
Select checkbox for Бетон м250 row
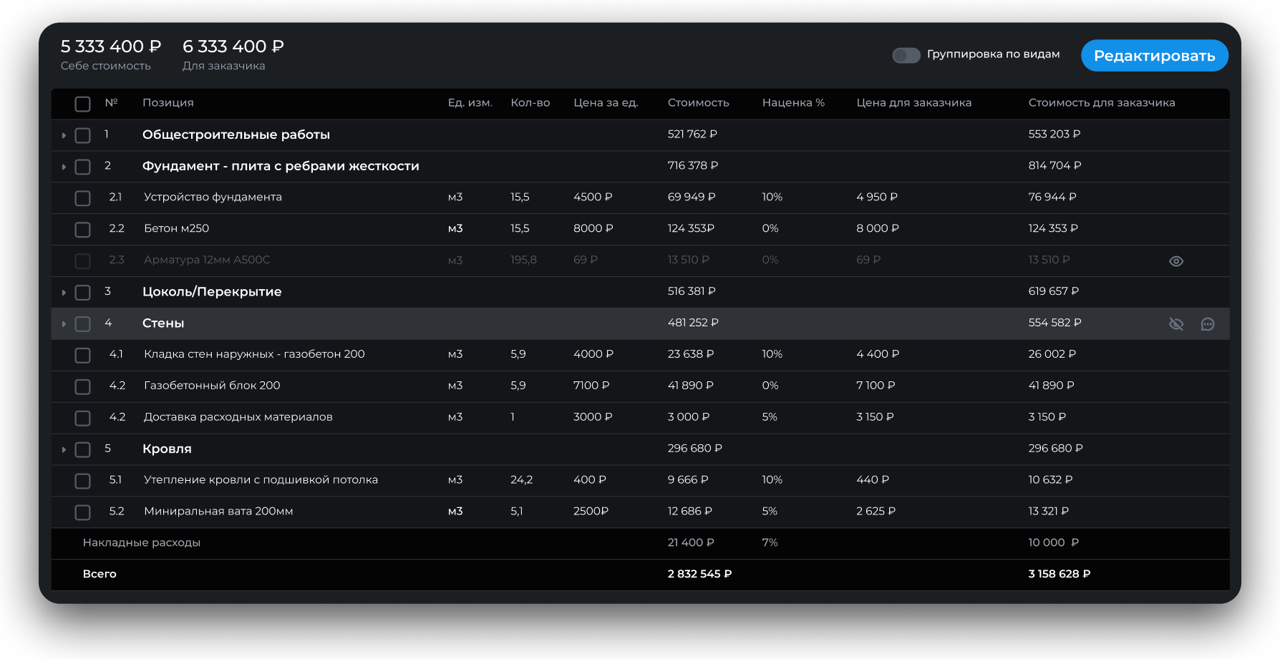[83, 230]
